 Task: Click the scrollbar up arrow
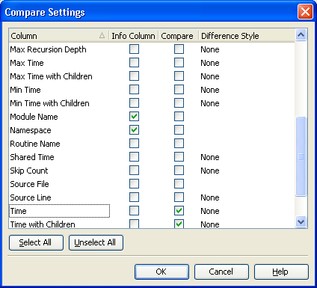point(301,35)
